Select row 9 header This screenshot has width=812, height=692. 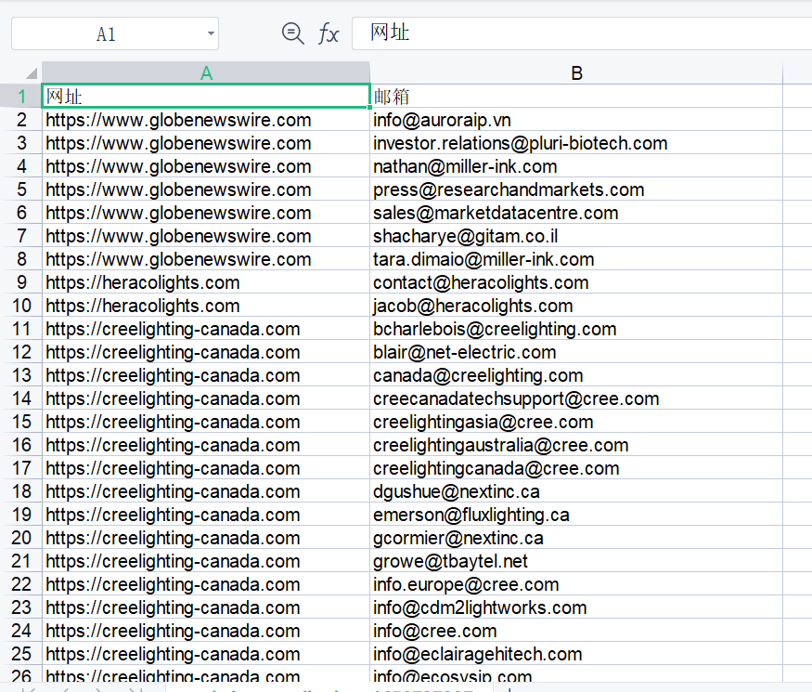coord(21,282)
